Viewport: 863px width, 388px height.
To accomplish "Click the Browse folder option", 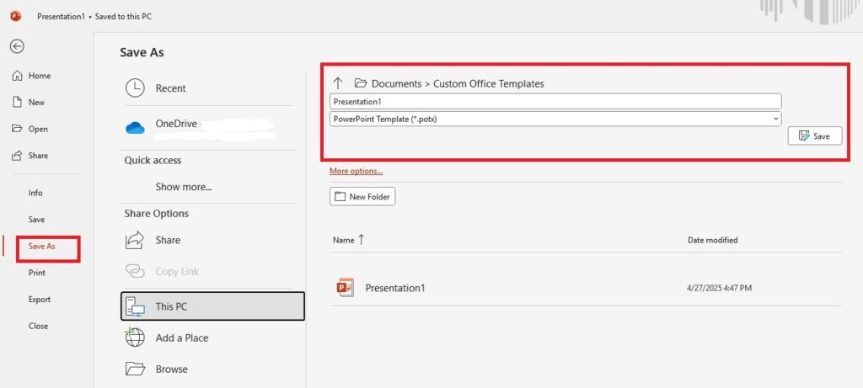I will pyautogui.click(x=171, y=369).
